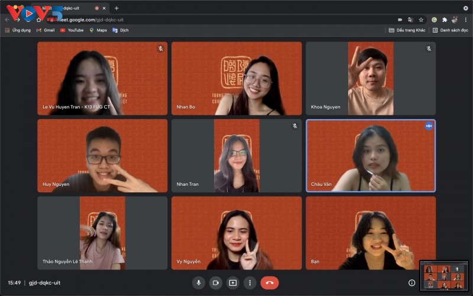Open the Dịch translate bookmark

(x=121, y=30)
